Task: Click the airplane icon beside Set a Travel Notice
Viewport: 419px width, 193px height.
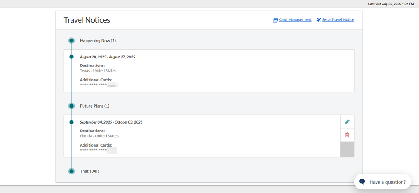Action: [x=319, y=20]
